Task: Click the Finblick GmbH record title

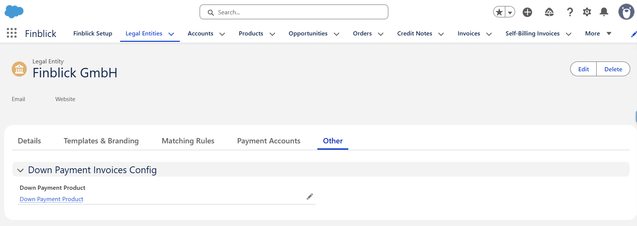Action: pos(75,73)
